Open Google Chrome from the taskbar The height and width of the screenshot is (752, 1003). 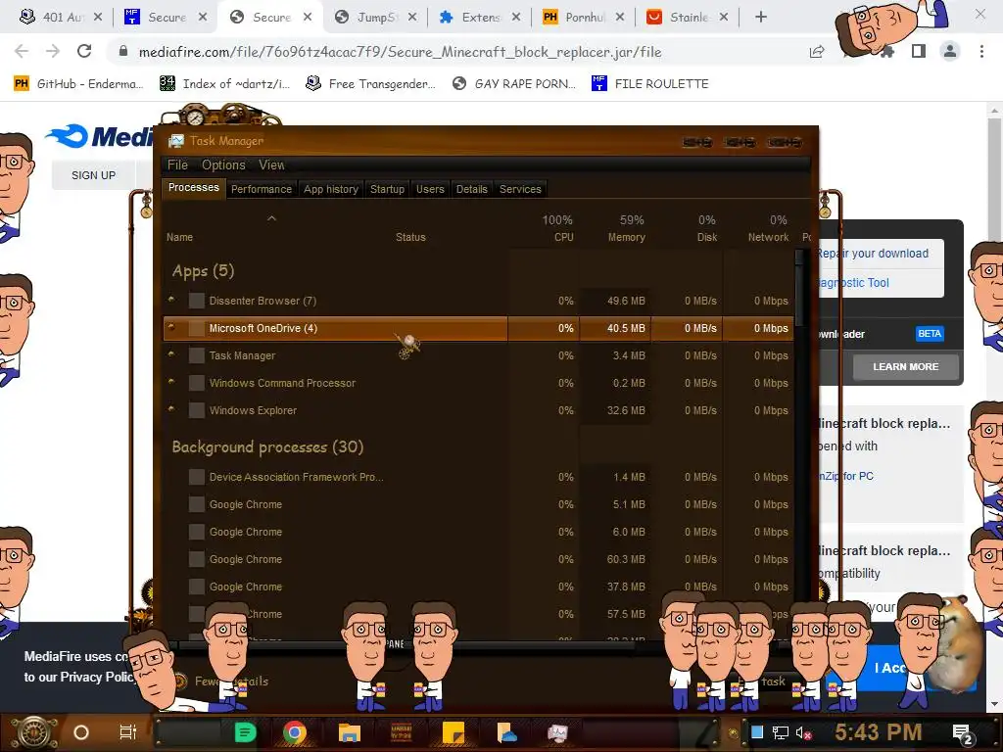295,732
